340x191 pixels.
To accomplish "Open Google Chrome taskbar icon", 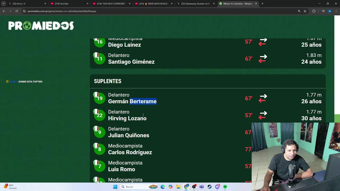I will [186, 187].
